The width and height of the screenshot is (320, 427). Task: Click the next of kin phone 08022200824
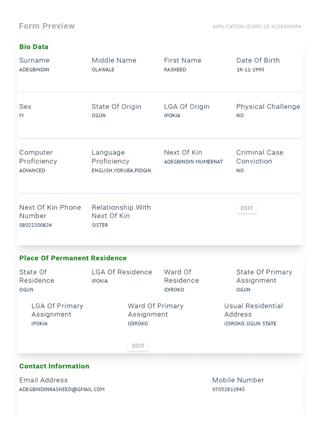[x=35, y=225]
